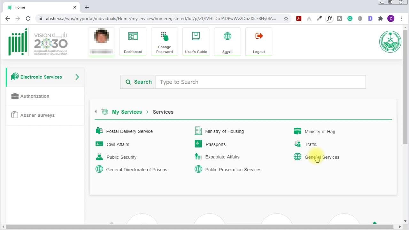Bookmark this page with star icon

[286, 19]
